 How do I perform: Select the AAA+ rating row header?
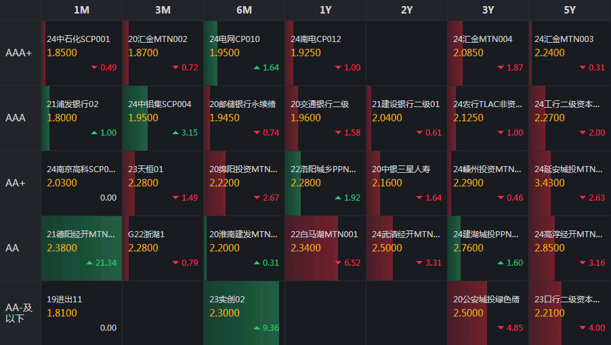pos(19,53)
